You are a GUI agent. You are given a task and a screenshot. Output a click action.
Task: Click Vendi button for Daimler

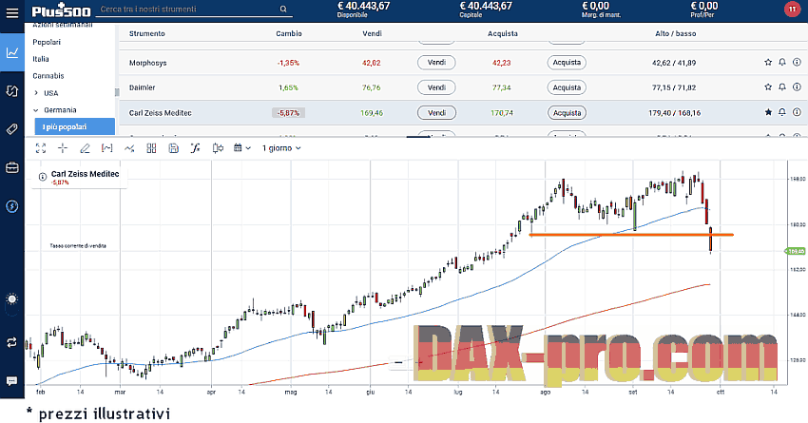(436, 87)
